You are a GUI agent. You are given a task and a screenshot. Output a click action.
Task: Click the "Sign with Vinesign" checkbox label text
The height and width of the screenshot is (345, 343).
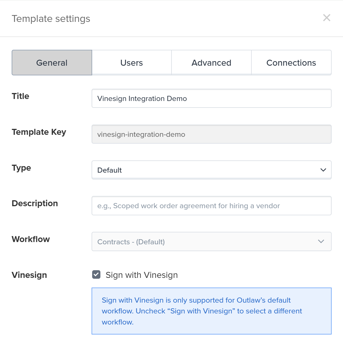pyautogui.click(x=142, y=275)
